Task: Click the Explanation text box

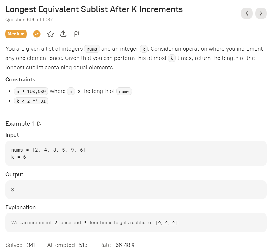Action: click(x=136, y=222)
